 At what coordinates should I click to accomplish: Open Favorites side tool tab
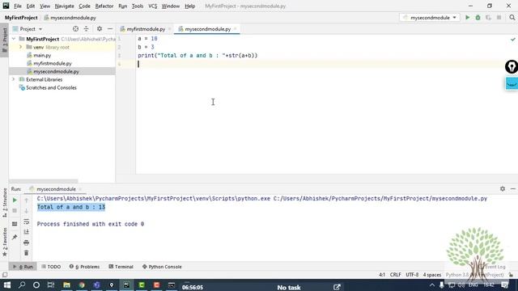tap(4, 242)
